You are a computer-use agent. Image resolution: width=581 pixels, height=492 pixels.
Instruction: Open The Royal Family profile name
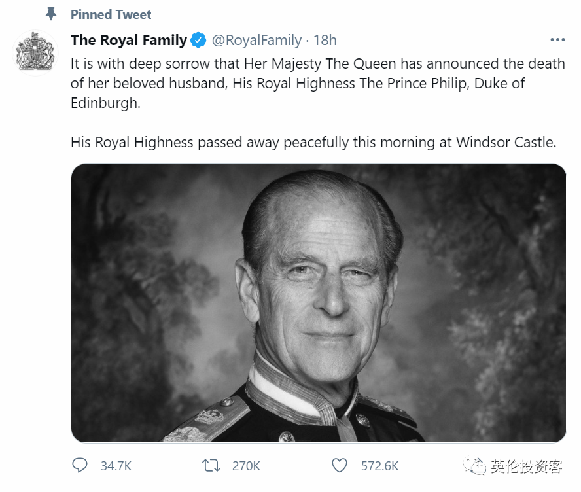point(128,41)
